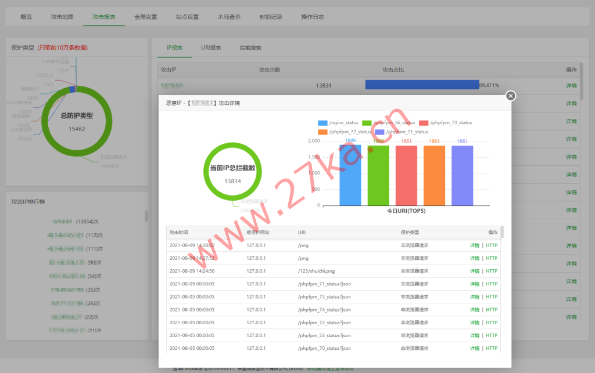This screenshot has height=373, width=595.
Task: Open 详情 for /phpfpm_53_status?json row
Action: click(x=475, y=335)
